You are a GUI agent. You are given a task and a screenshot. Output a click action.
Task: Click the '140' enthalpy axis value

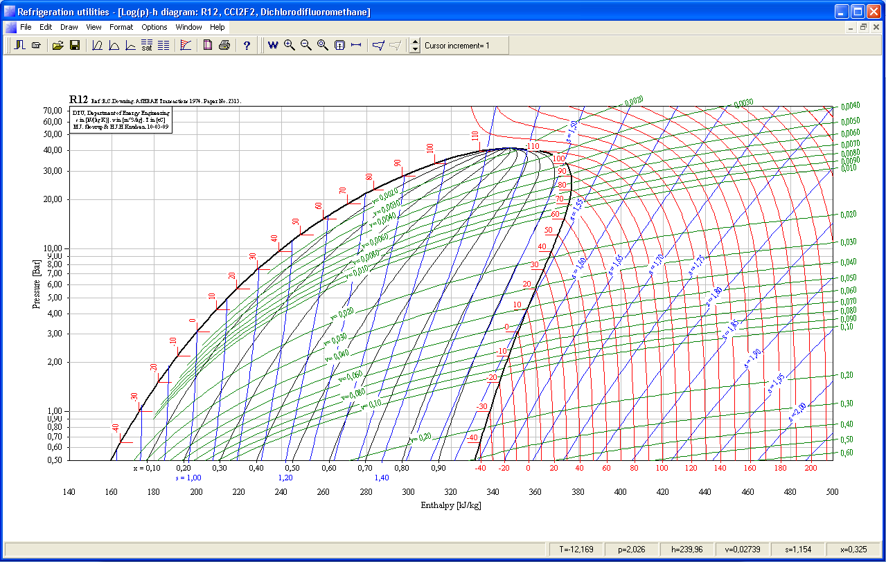point(69,492)
